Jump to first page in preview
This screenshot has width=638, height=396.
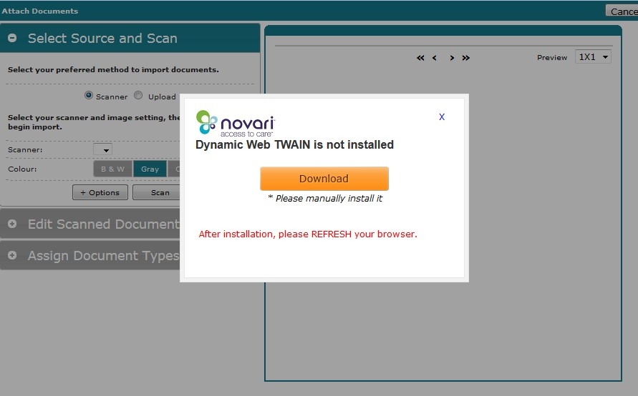(420, 58)
